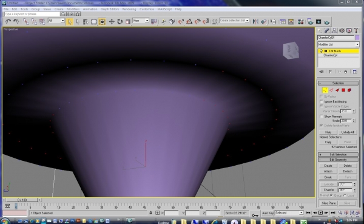
Task: Enable the By Vertex checkbox
Action: coord(322,96)
